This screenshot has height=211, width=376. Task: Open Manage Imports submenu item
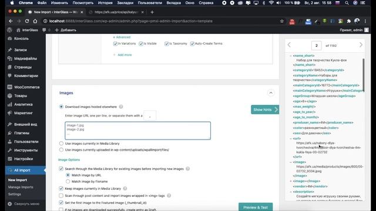click(21, 187)
